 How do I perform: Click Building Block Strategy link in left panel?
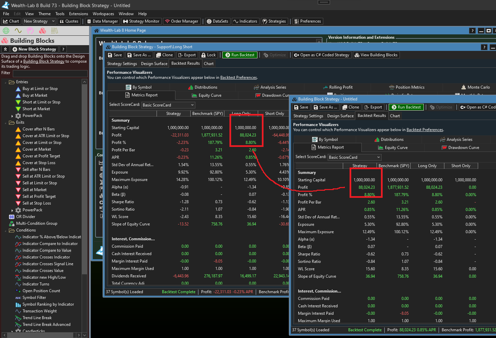[x=44, y=61]
